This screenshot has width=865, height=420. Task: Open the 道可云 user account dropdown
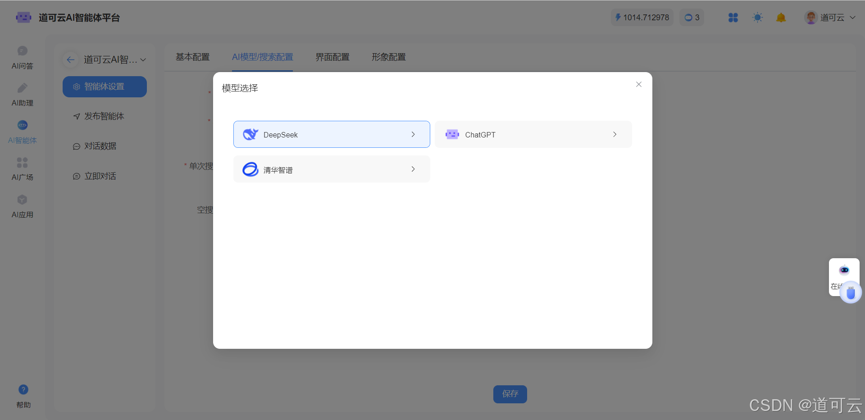click(x=830, y=18)
